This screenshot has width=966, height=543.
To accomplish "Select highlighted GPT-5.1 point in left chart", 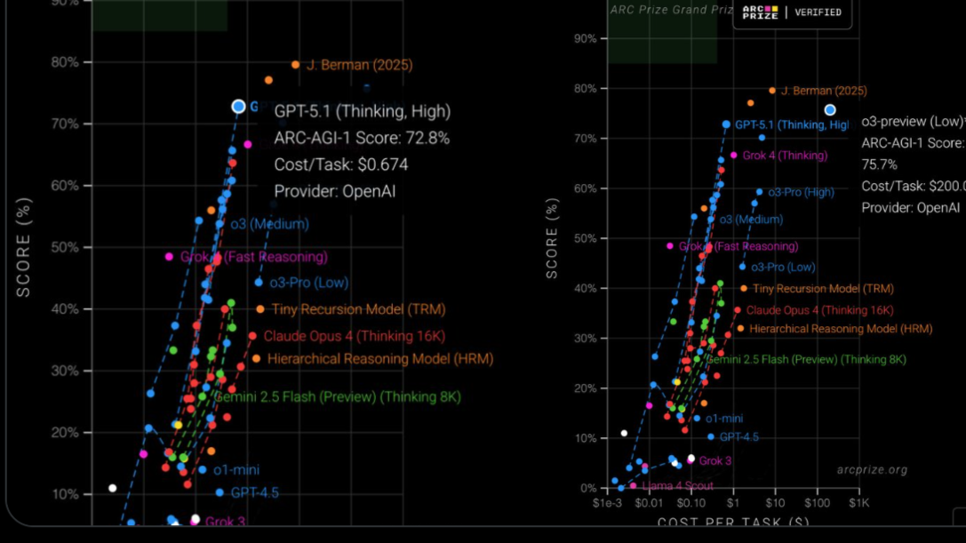I will tap(238, 107).
